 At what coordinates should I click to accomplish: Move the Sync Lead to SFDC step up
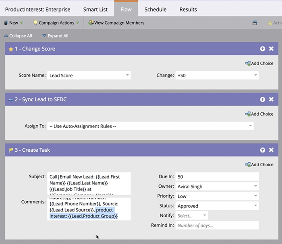263,99
